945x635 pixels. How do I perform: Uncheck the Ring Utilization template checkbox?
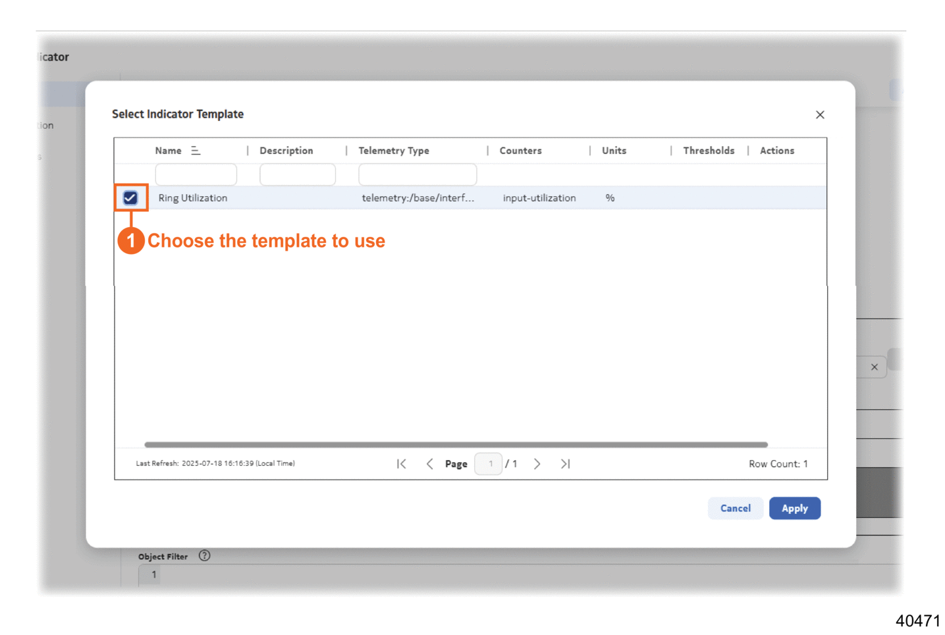[130, 198]
